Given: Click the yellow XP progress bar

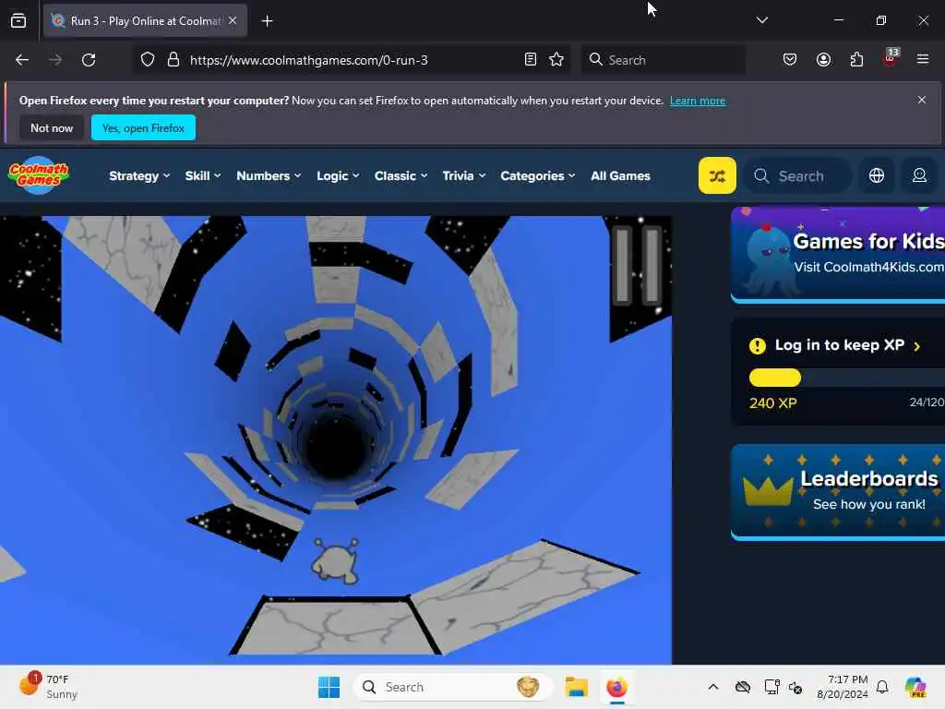Looking at the screenshot, I should (x=774, y=378).
